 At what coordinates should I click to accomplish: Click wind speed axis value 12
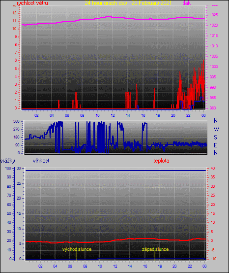[x=14, y=13]
